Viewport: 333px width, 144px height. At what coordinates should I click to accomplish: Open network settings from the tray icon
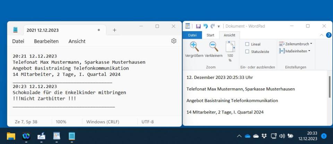click(x=274, y=136)
